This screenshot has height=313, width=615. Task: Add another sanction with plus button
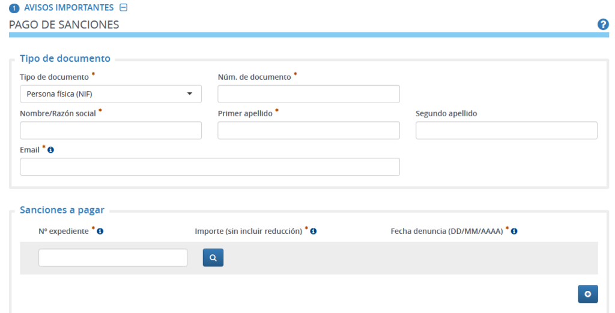click(x=587, y=294)
